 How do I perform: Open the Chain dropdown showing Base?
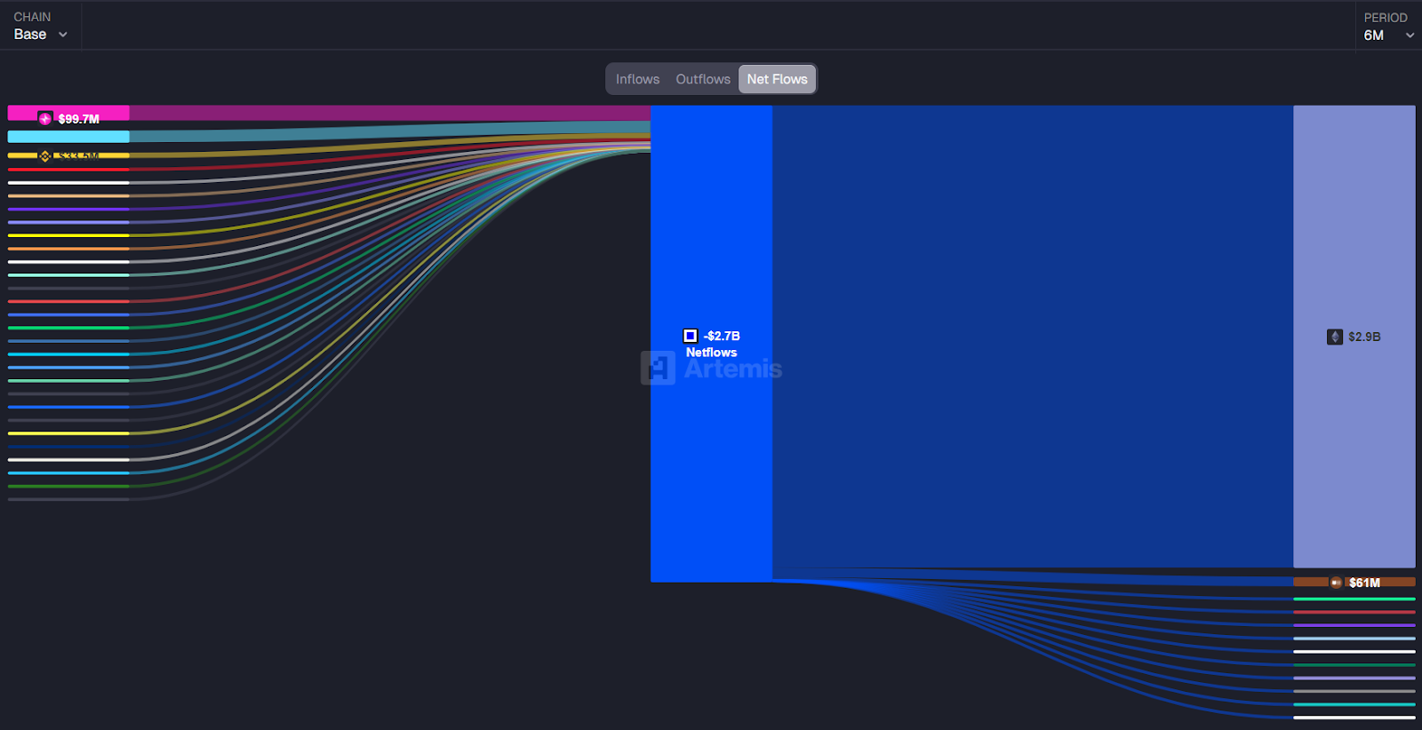pos(40,26)
